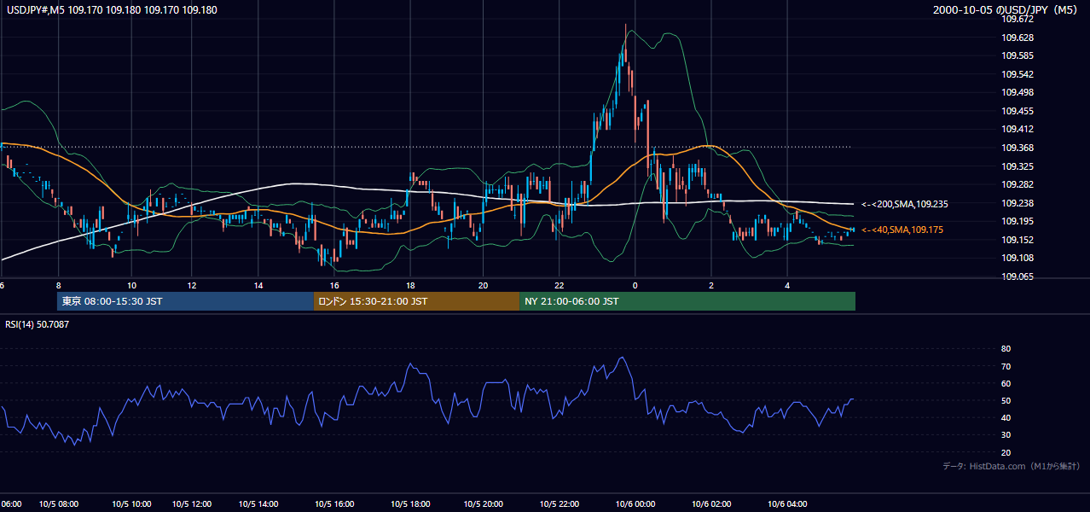1090x512 pixels.
Task: Click price level 109.065 on the axis
Action: [x=1019, y=276]
